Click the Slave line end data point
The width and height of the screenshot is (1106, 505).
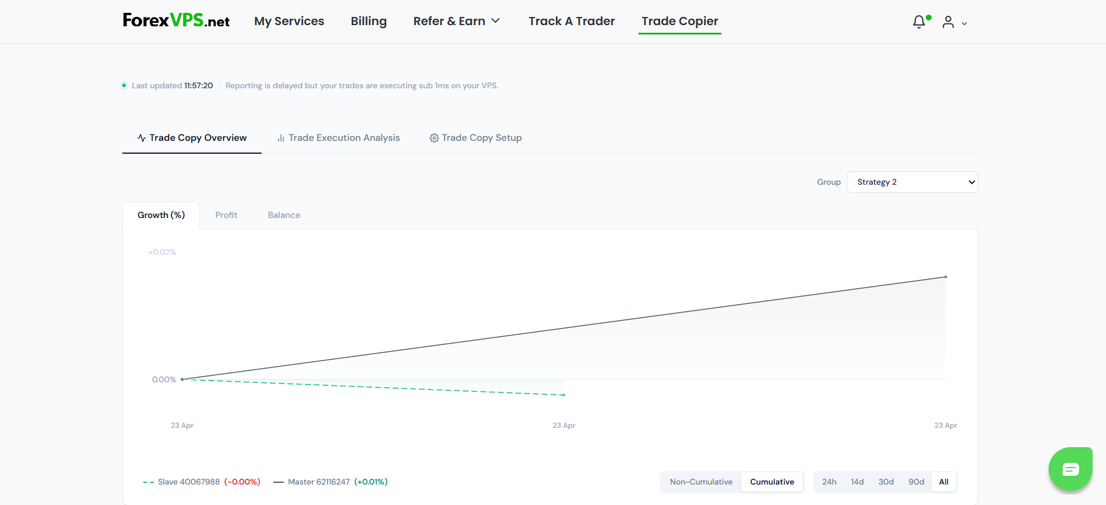tap(564, 395)
